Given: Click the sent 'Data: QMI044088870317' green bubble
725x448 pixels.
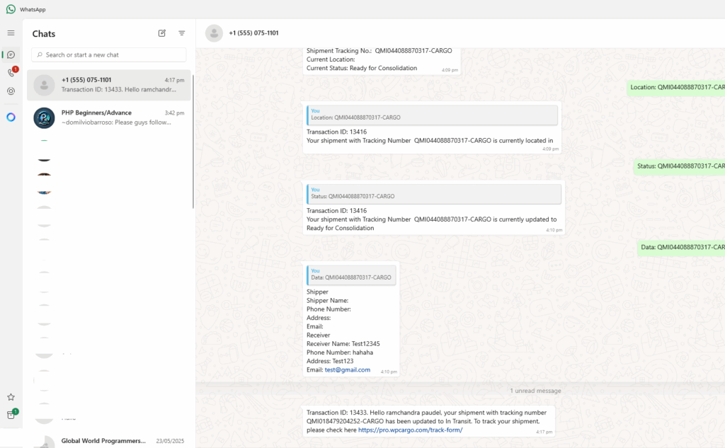Looking at the screenshot, I should (x=681, y=247).
